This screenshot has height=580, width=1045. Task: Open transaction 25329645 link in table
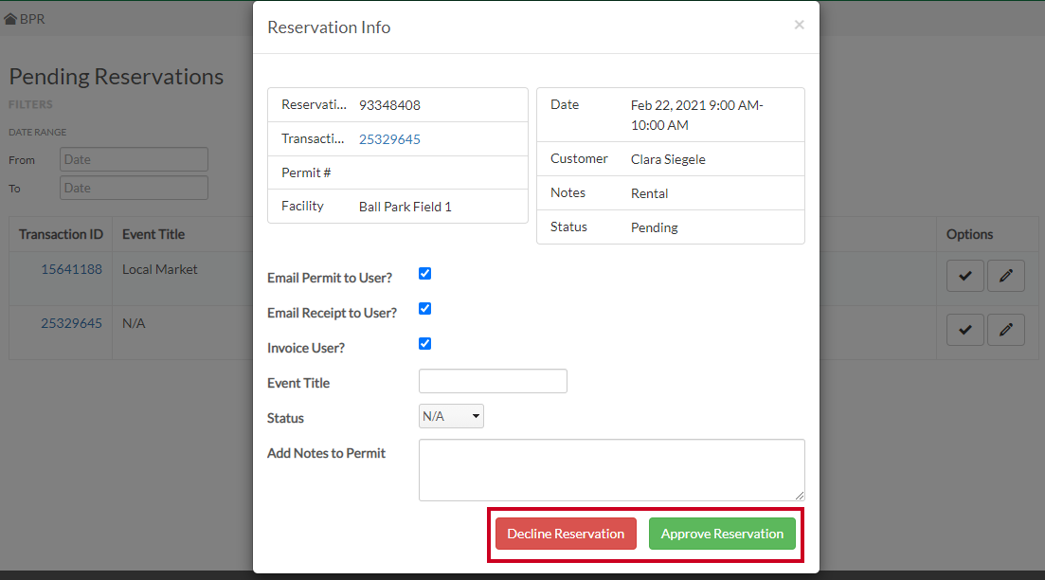71,323
